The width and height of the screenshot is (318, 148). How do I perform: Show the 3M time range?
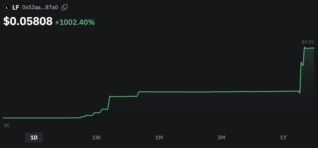[x=221, y=138]
